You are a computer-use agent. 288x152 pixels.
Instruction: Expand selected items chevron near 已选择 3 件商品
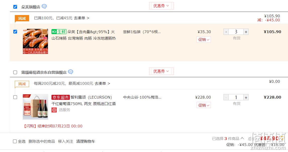pos(242,138)
